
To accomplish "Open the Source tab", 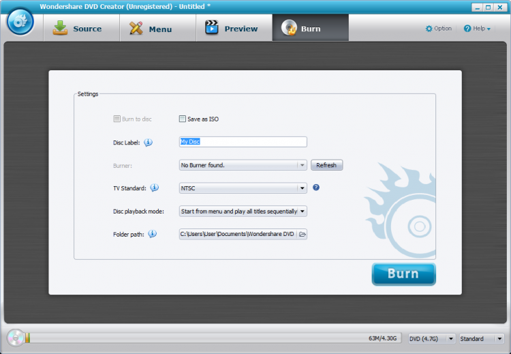I will (x=82, y=28).
